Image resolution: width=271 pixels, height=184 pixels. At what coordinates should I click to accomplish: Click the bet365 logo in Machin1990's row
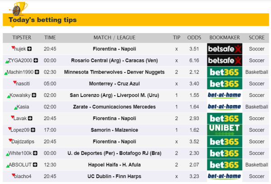tap(224, 72)
